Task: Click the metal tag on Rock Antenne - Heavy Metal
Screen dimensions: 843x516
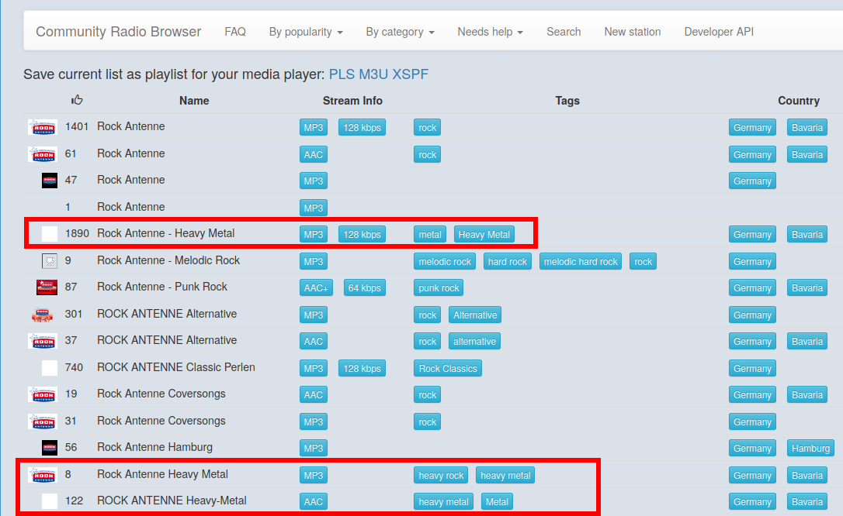Action: coord(429,235)
